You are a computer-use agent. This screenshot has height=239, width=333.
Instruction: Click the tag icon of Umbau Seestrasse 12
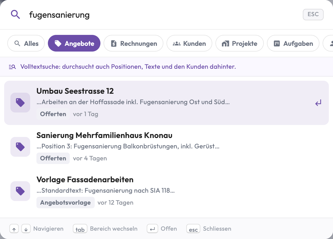click(x=20, y=103)
